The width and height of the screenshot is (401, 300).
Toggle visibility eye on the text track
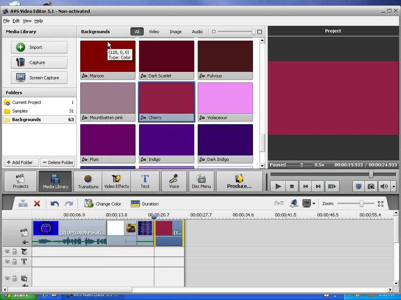(7, 262)
